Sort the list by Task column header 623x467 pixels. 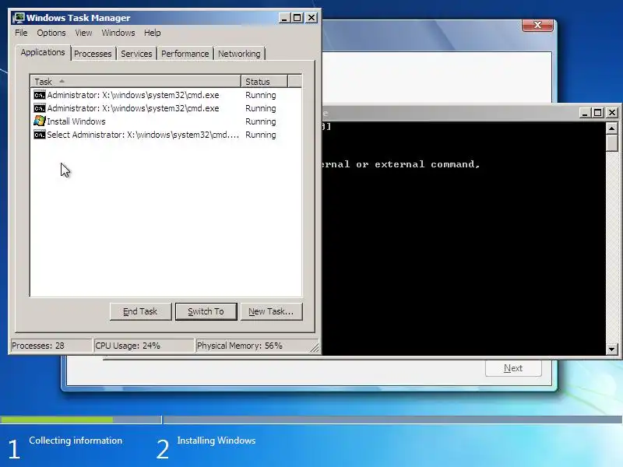[x=136, y=82]
